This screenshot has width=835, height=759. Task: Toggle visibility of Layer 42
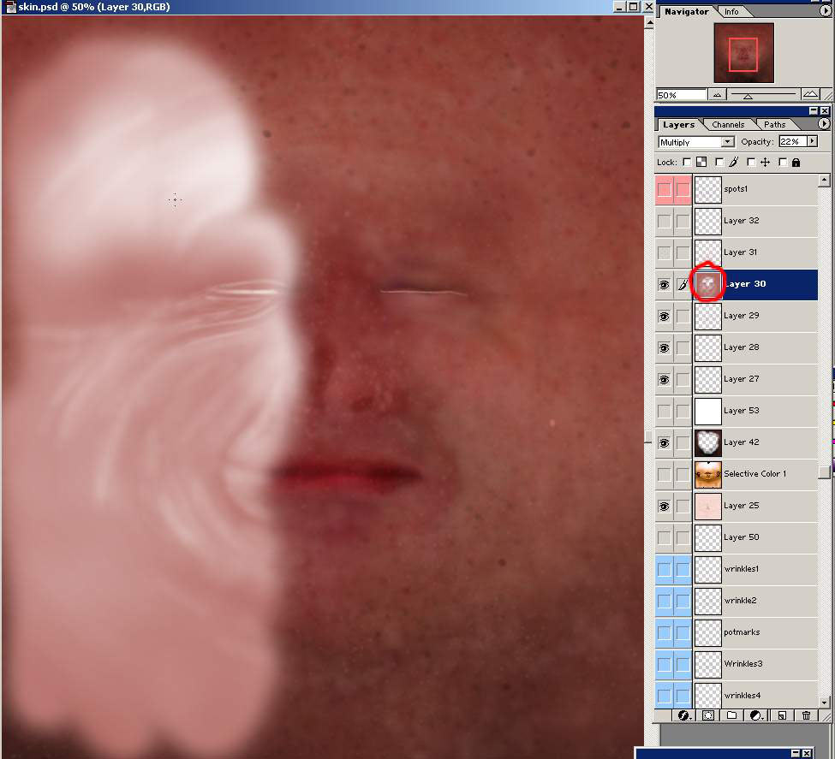(665, 442)
